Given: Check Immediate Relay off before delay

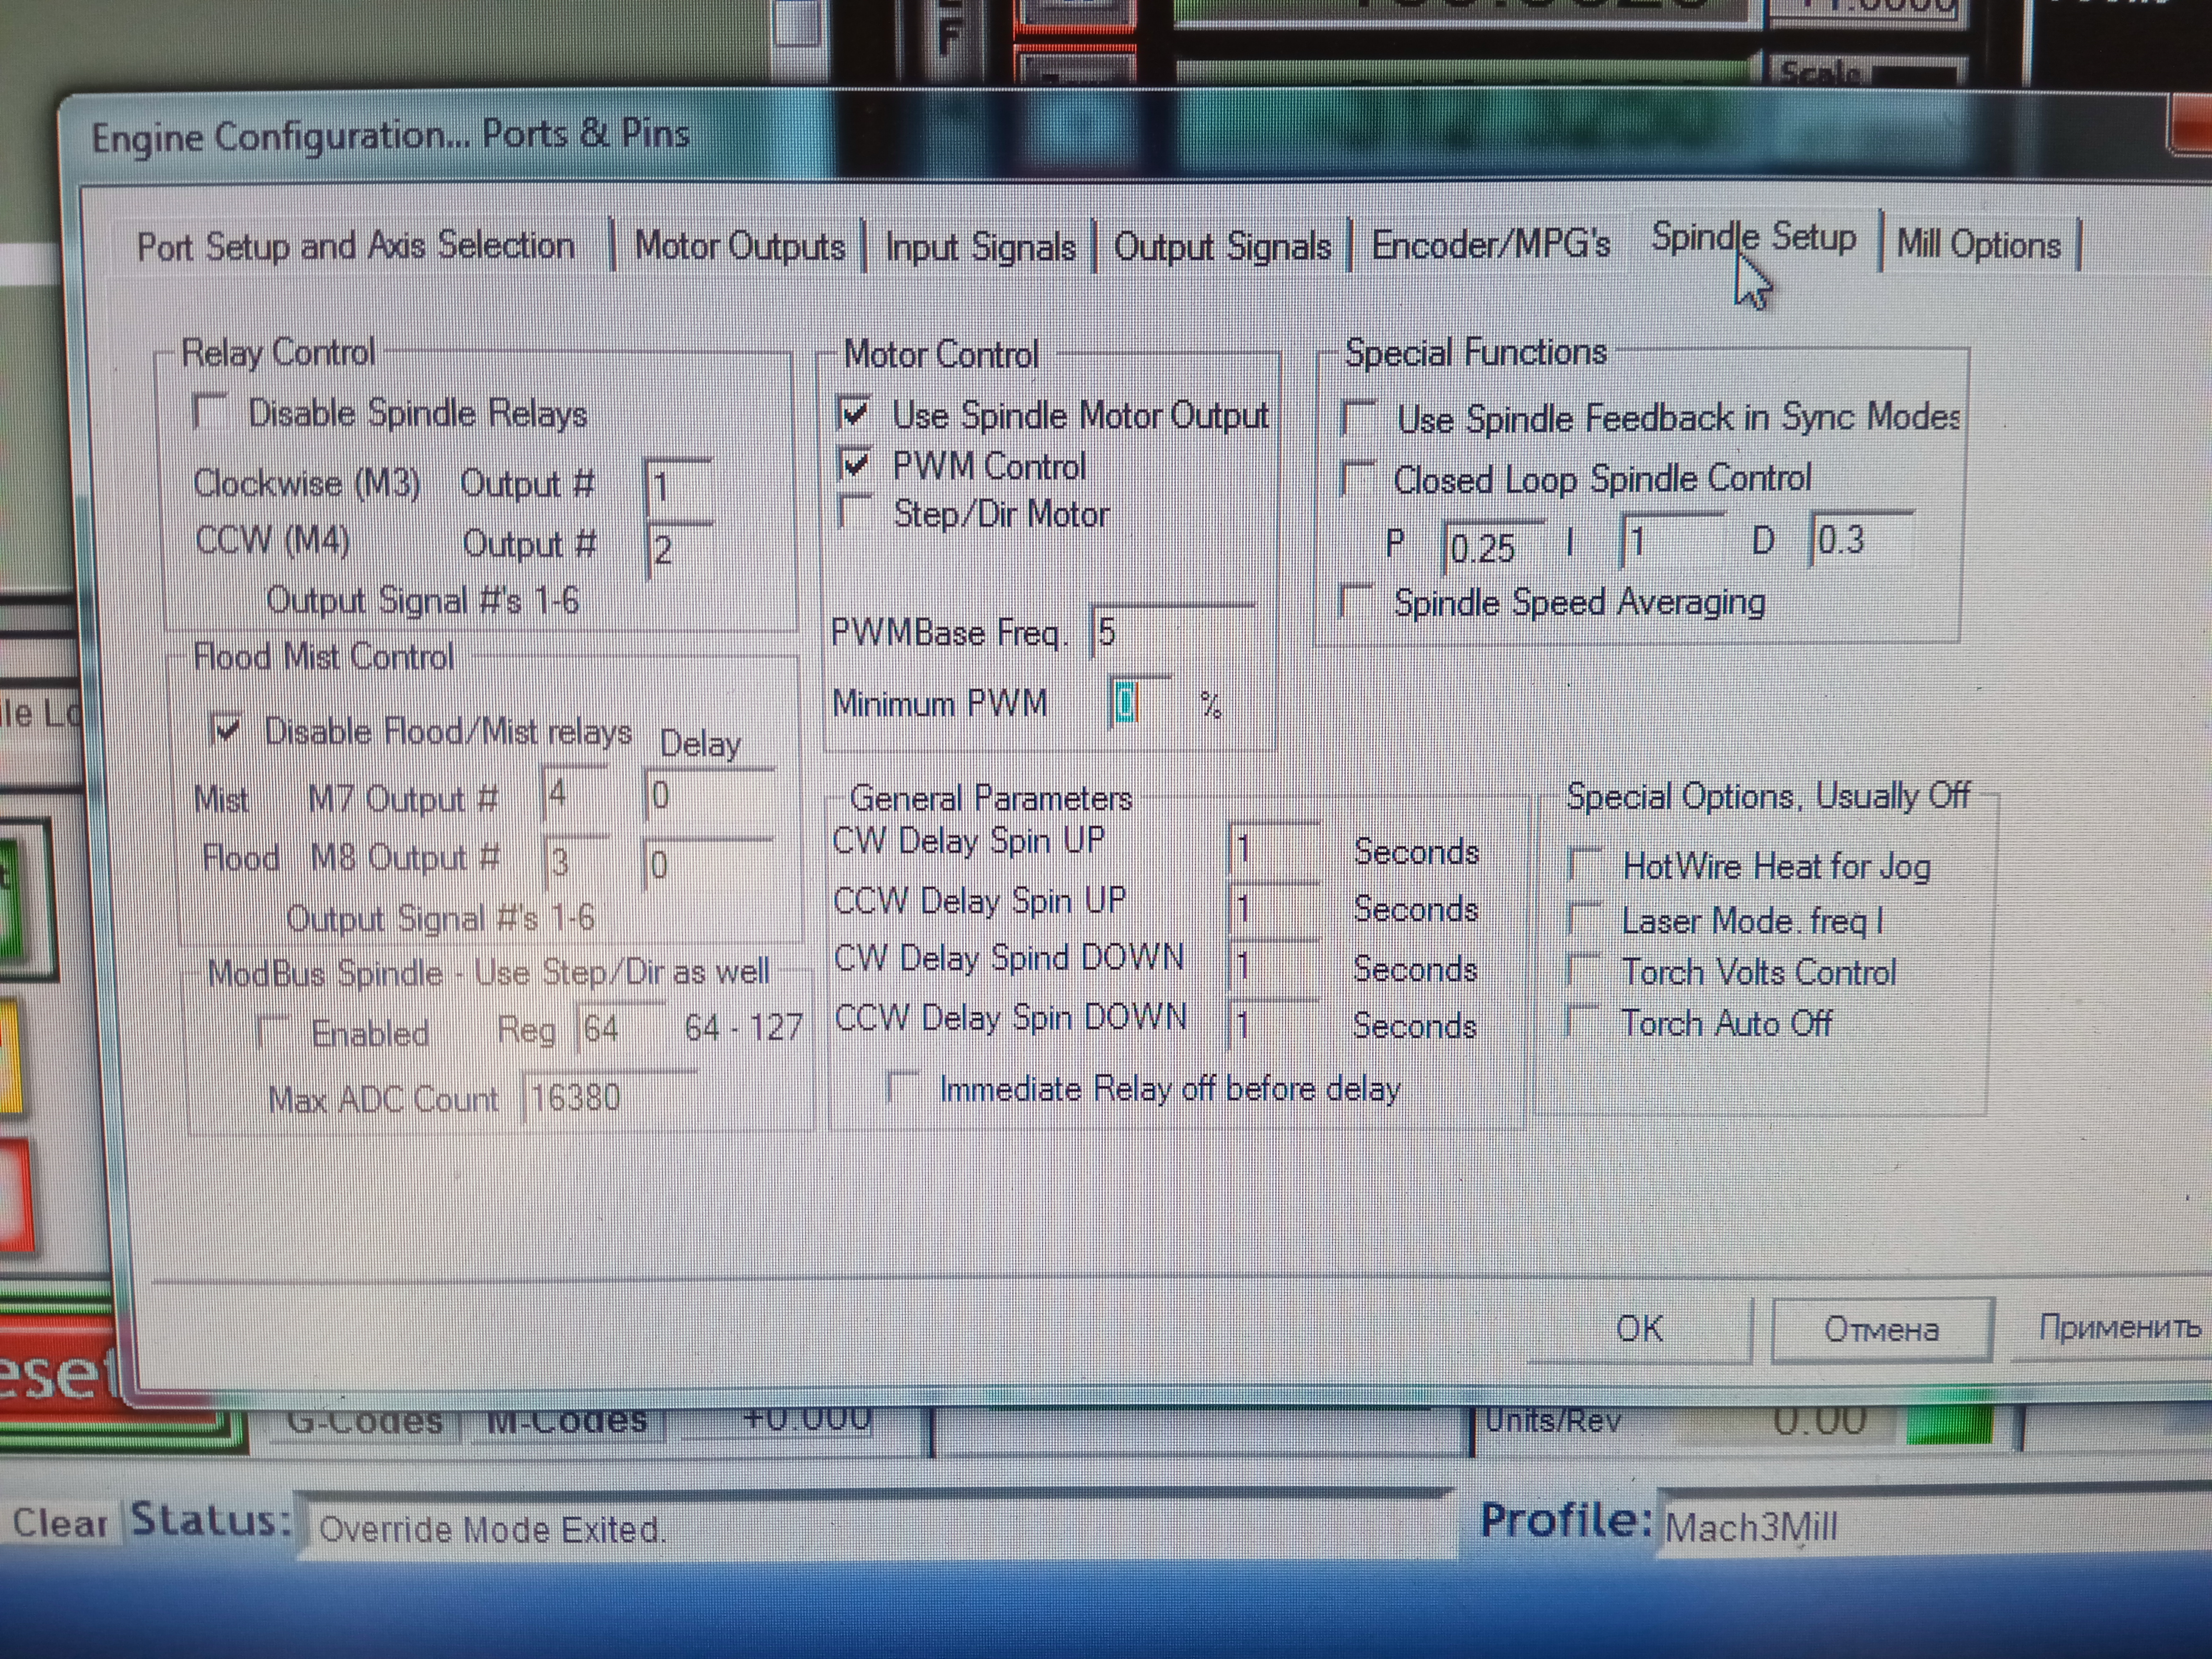Looking at the screenshot, I should 903,1088.
